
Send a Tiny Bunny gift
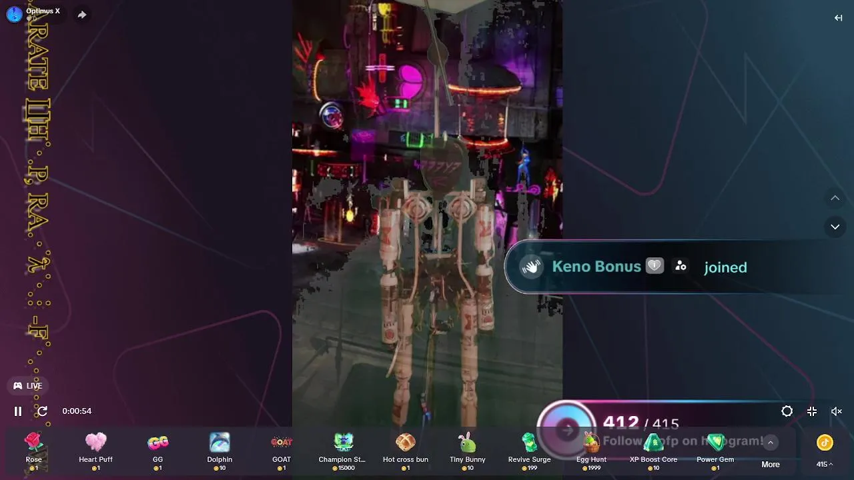[468, 451]
